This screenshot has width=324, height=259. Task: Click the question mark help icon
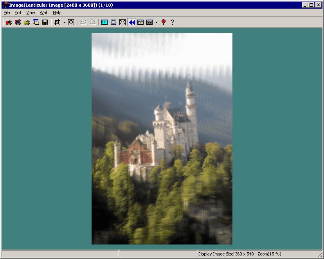coord(172,22)
